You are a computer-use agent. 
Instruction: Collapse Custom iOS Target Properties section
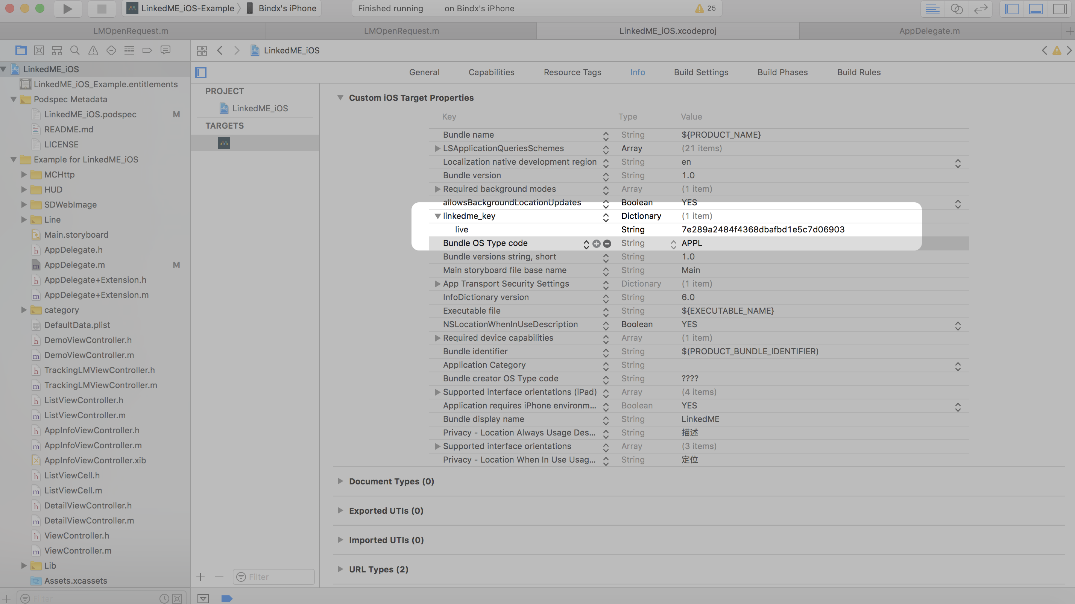coord(340,98)
